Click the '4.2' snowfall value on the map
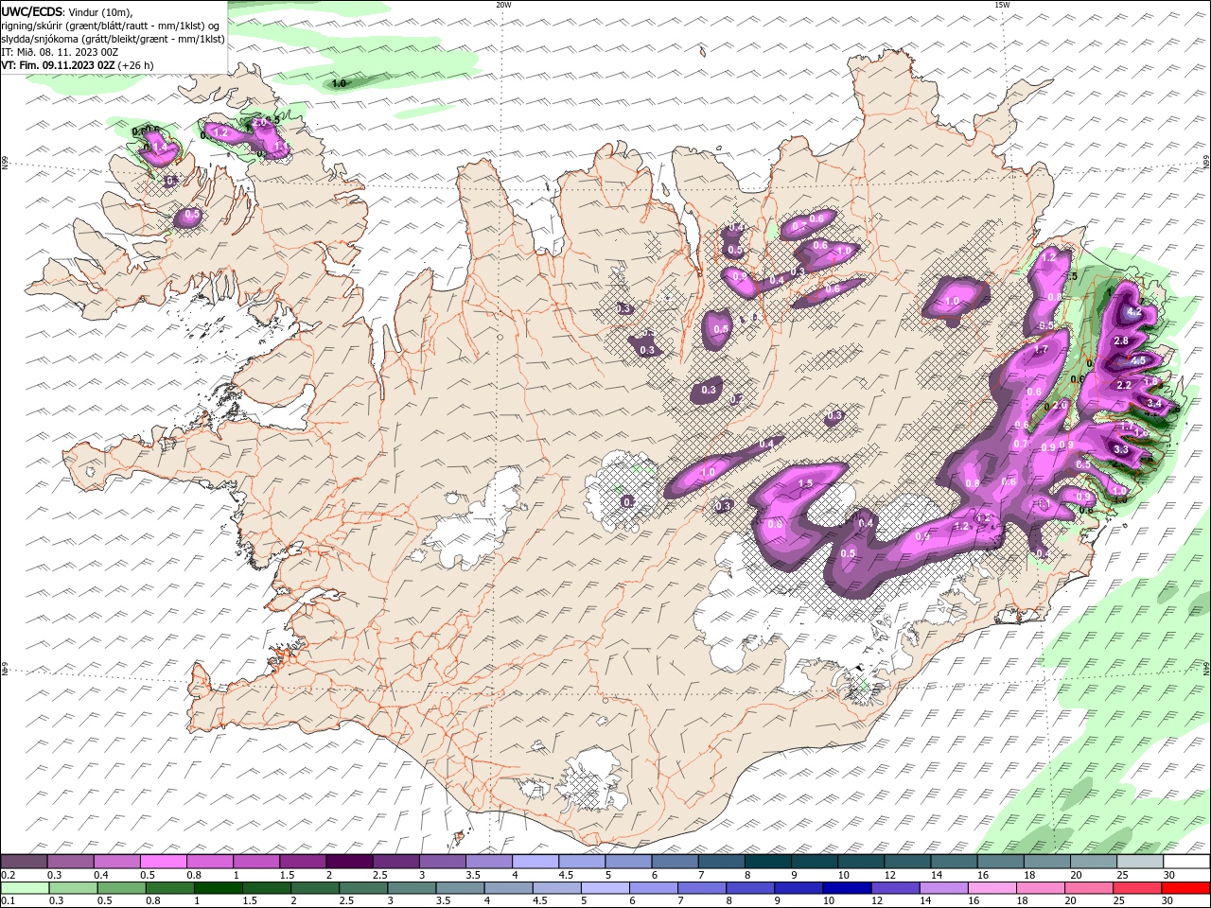1211x908 pixels. (1135, 312)
